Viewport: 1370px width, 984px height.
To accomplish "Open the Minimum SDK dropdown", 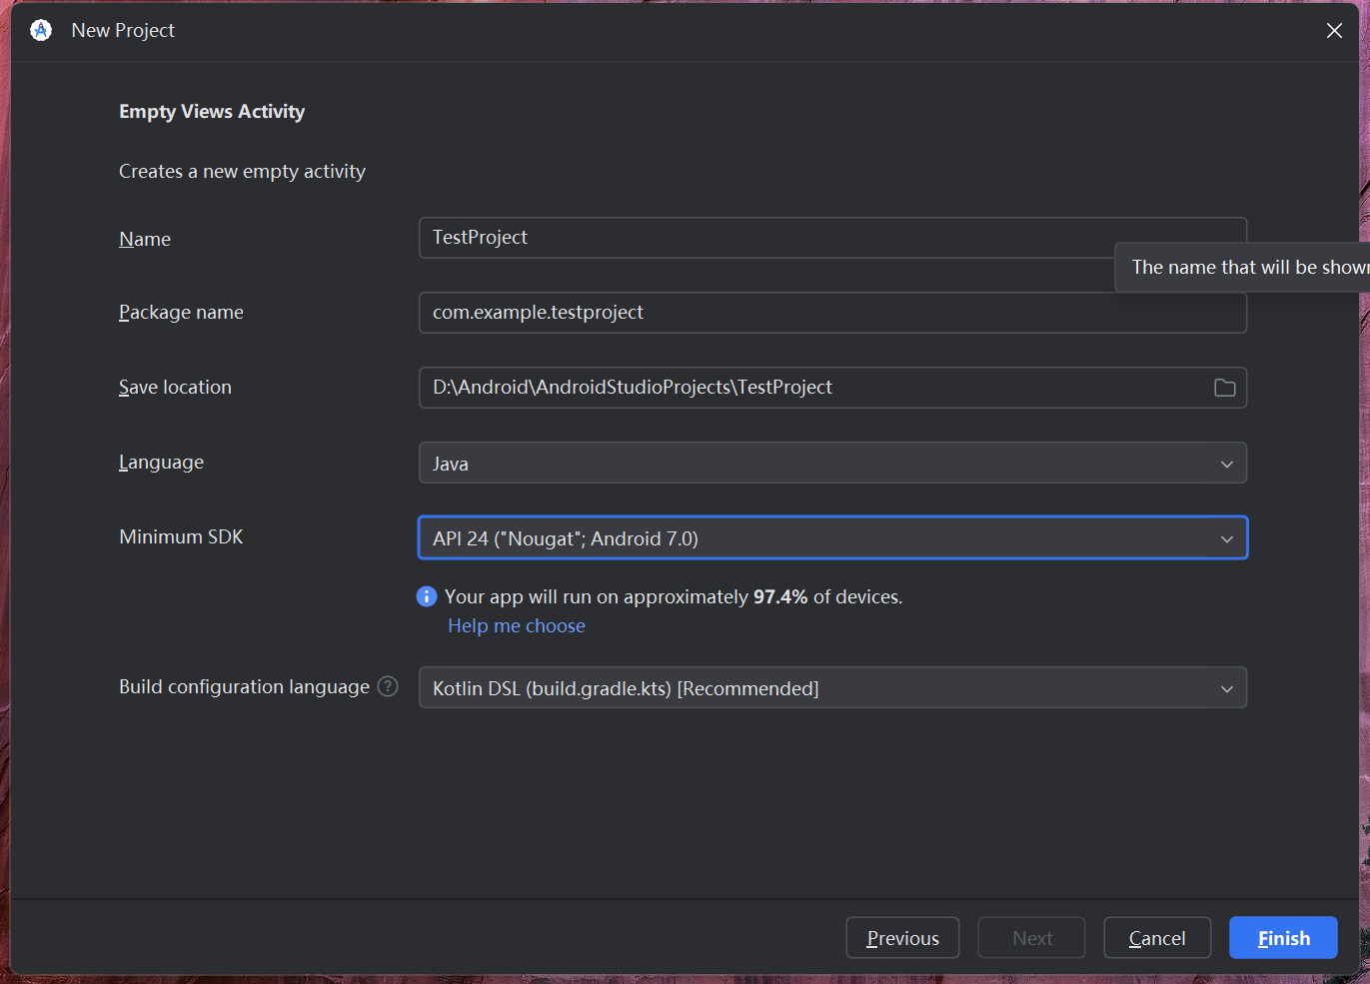I will 832,537.
